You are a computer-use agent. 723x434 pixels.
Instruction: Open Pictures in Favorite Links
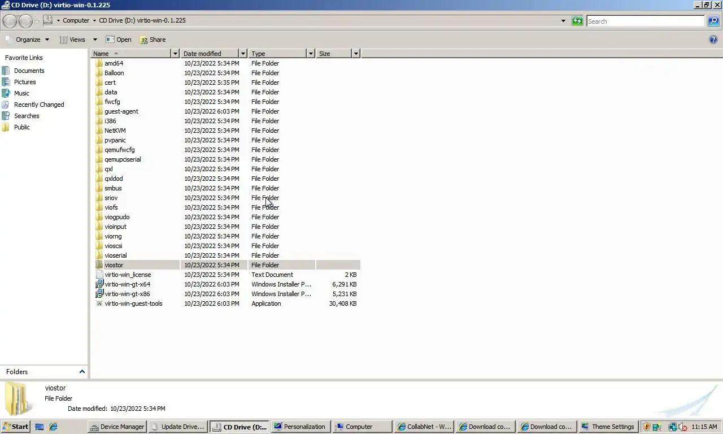[x=25, y=82]
